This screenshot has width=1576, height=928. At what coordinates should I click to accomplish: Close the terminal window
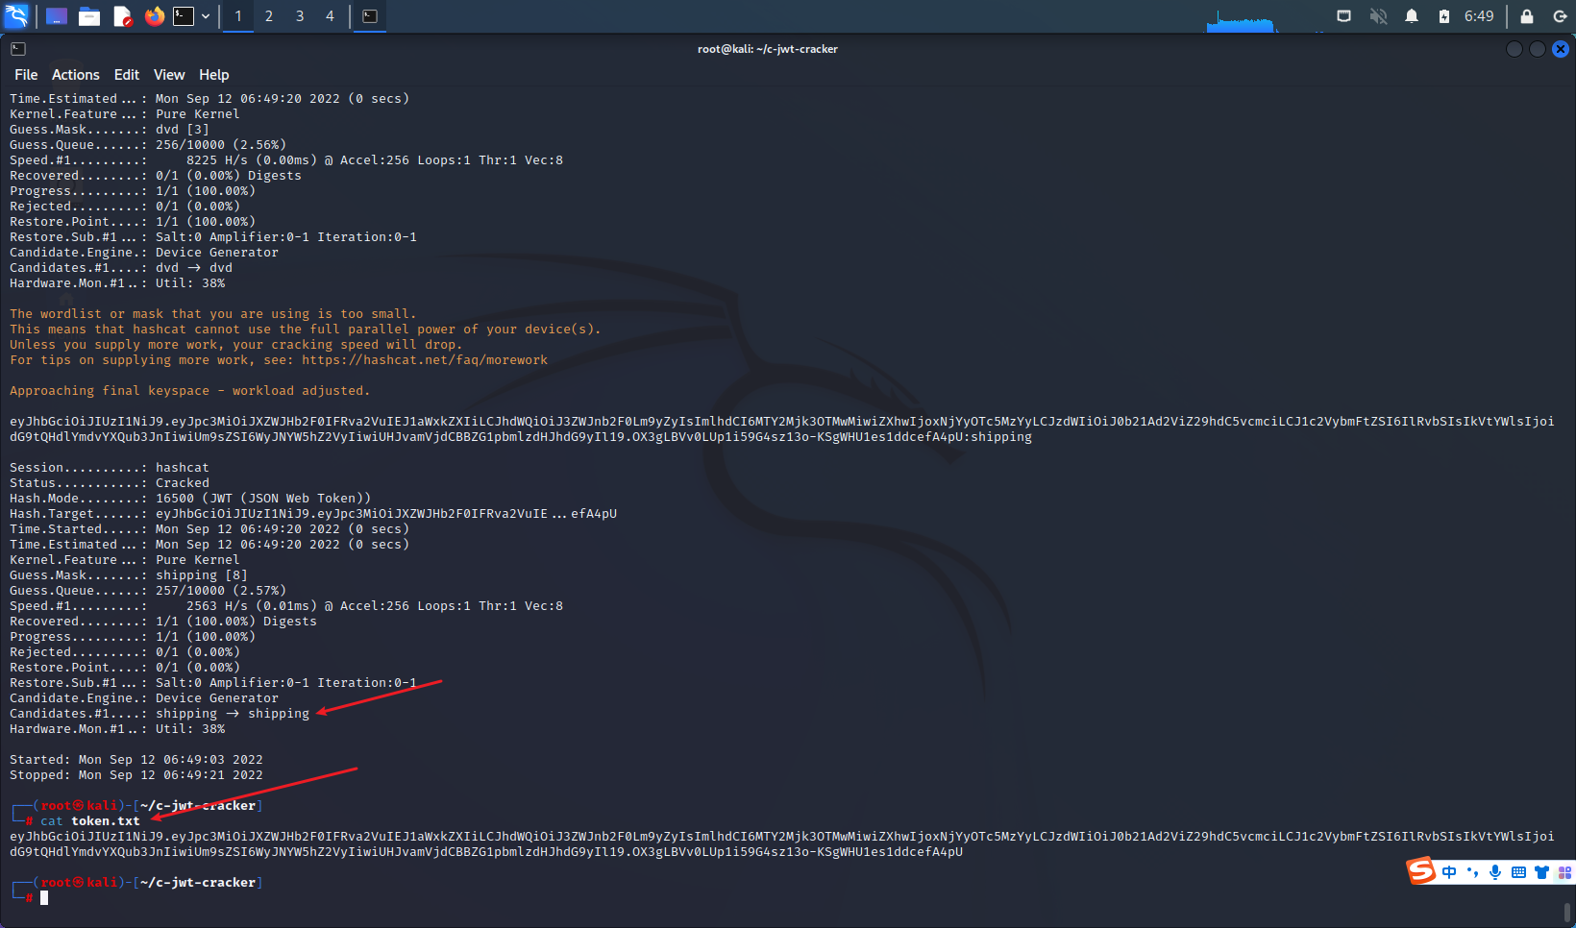click(x=1561, y=49)
